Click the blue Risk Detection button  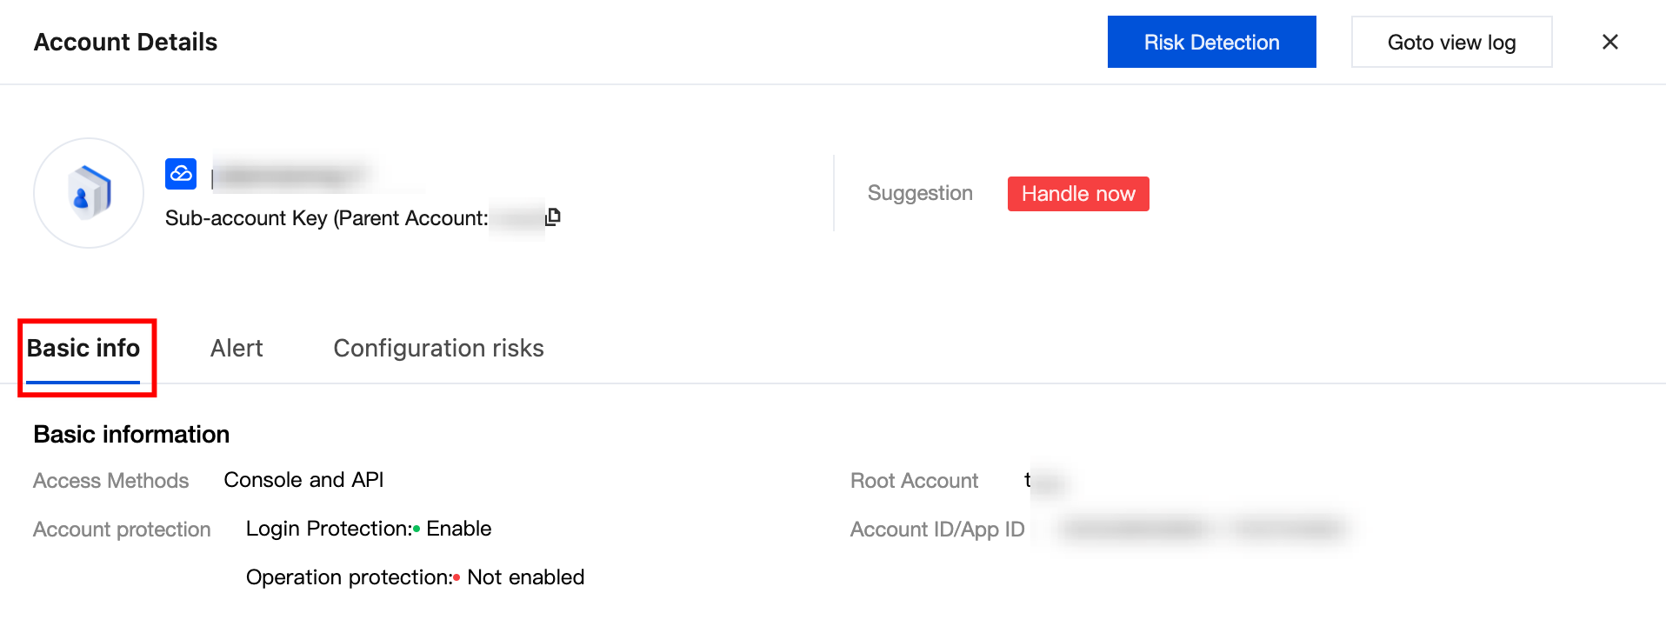point(1211,42)
